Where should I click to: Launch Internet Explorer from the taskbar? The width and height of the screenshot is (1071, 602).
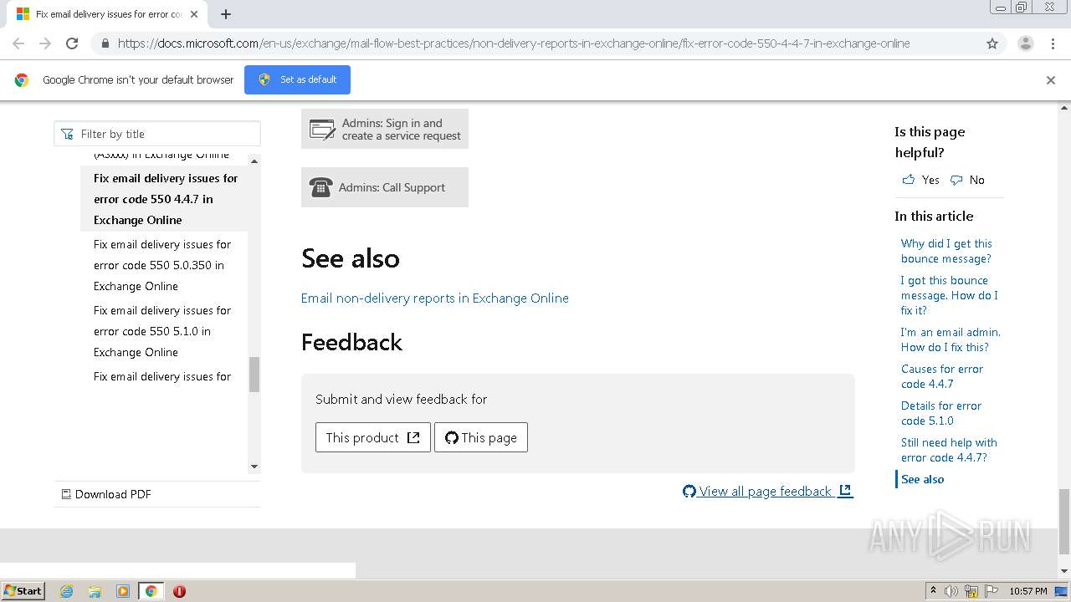click(67, 591)
